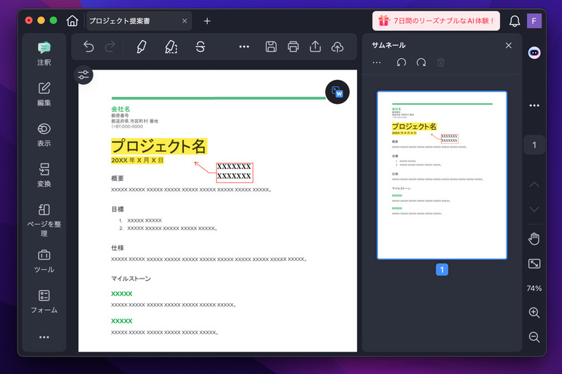Open the 変換 convert tools
The height and width of the screenshot is (374, 562).
pos(44,175)
